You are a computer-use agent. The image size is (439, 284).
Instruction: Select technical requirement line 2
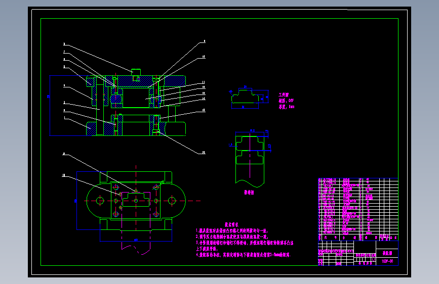(232, 237)
